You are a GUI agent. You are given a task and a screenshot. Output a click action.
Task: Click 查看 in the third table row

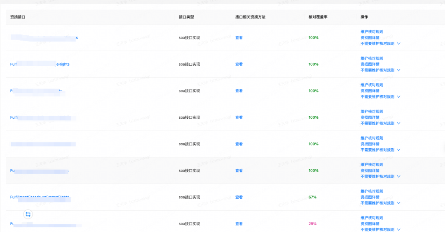tap(239, 91)
